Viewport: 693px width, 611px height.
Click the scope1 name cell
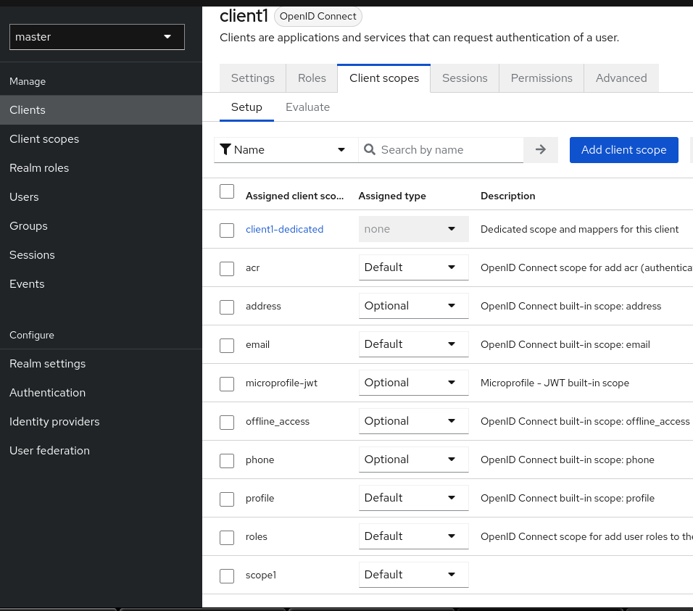point(261,575)
